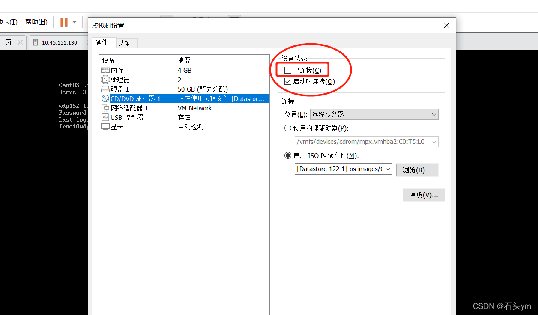The width and height of the screenshot is (538, 315).
Task: Switch to the 主页 home tab
Action: [6, 42]
